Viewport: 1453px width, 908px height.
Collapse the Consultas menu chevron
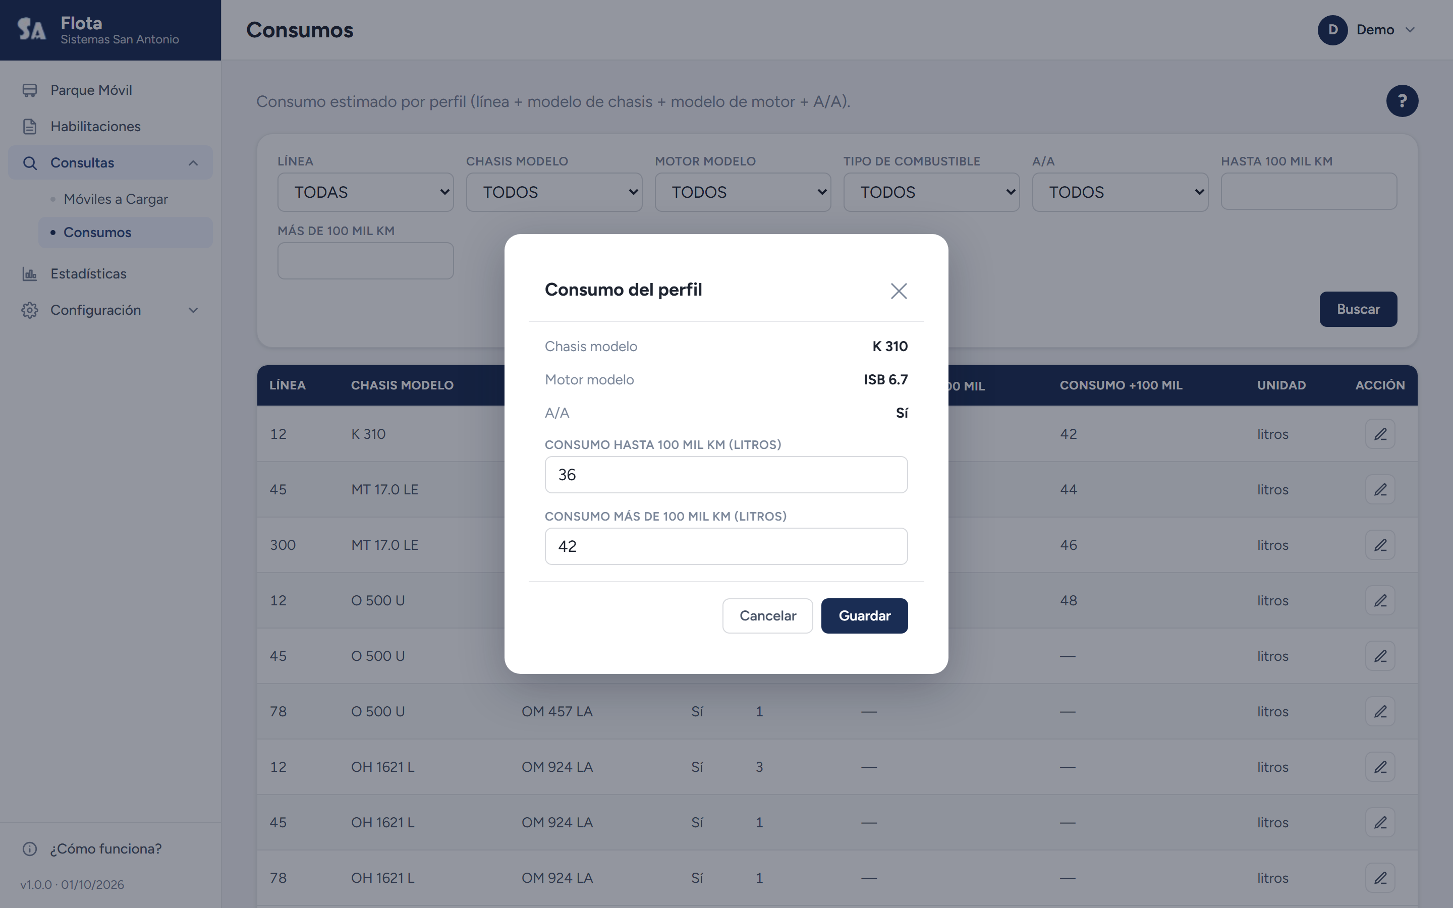pyautogui.click(x=193, y=163)
